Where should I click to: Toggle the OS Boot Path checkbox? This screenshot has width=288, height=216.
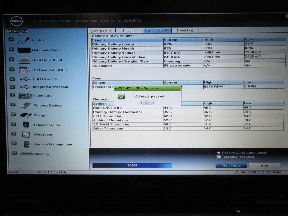12,69
